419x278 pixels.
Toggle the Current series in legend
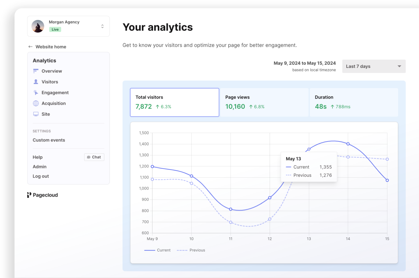[x=157, y=250]
